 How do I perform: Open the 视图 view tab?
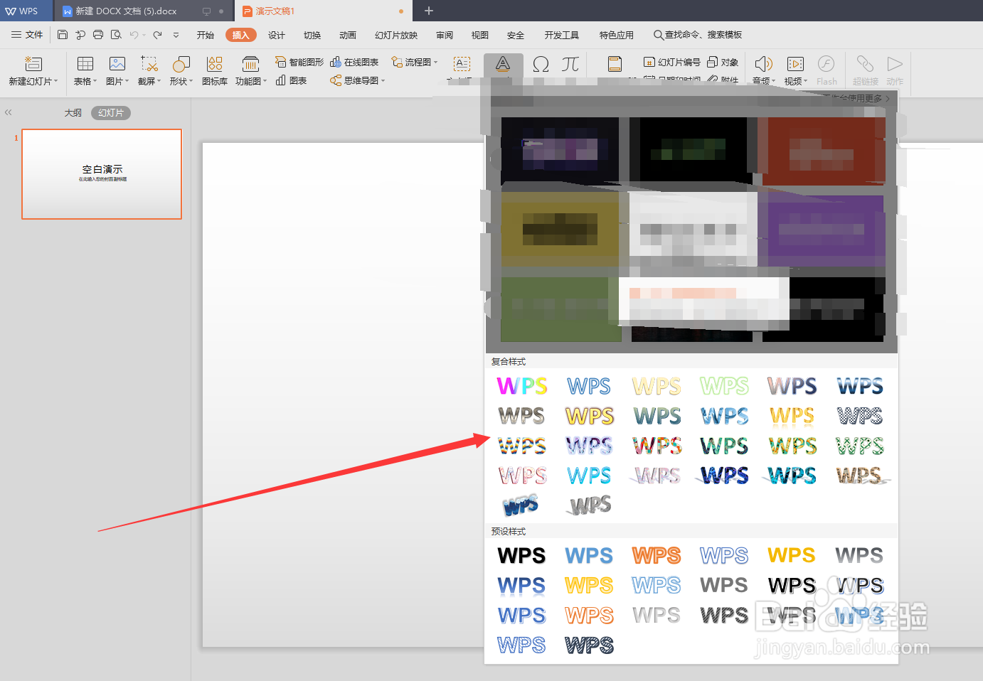point(480,35)
